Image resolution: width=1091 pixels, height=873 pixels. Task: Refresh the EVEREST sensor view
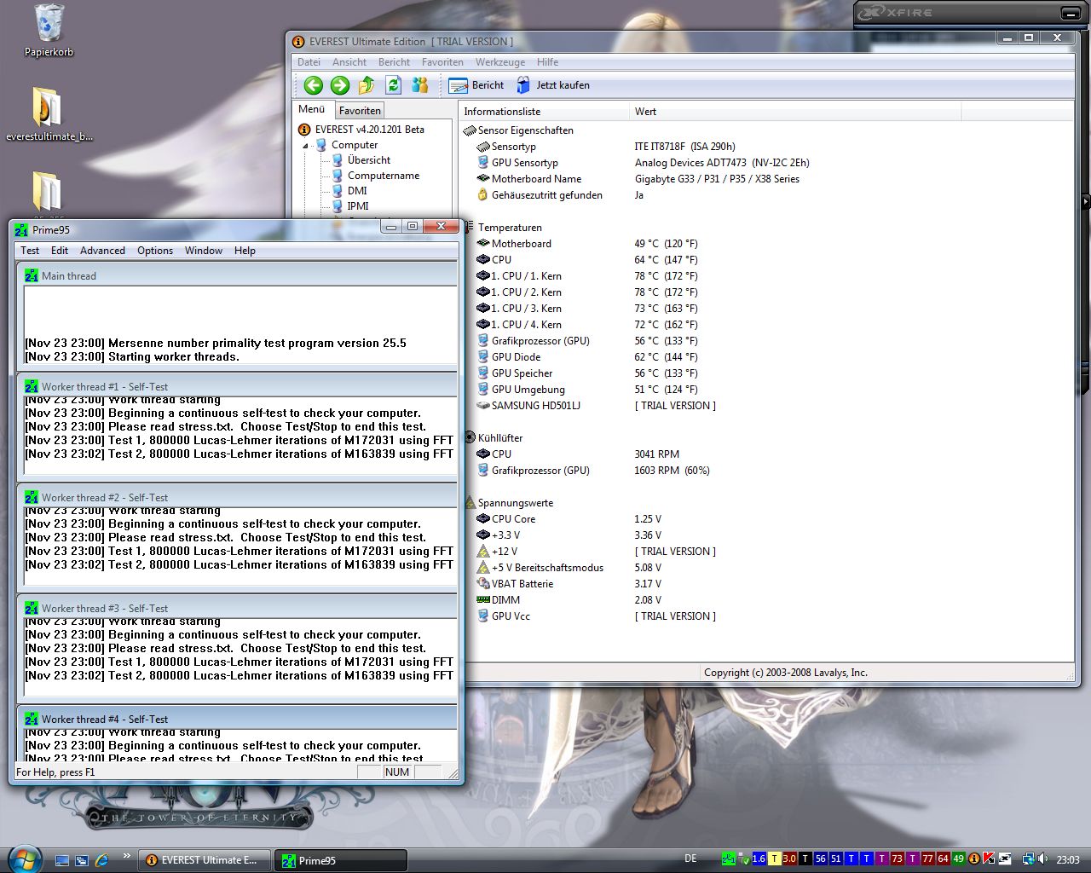pos(393,85)
